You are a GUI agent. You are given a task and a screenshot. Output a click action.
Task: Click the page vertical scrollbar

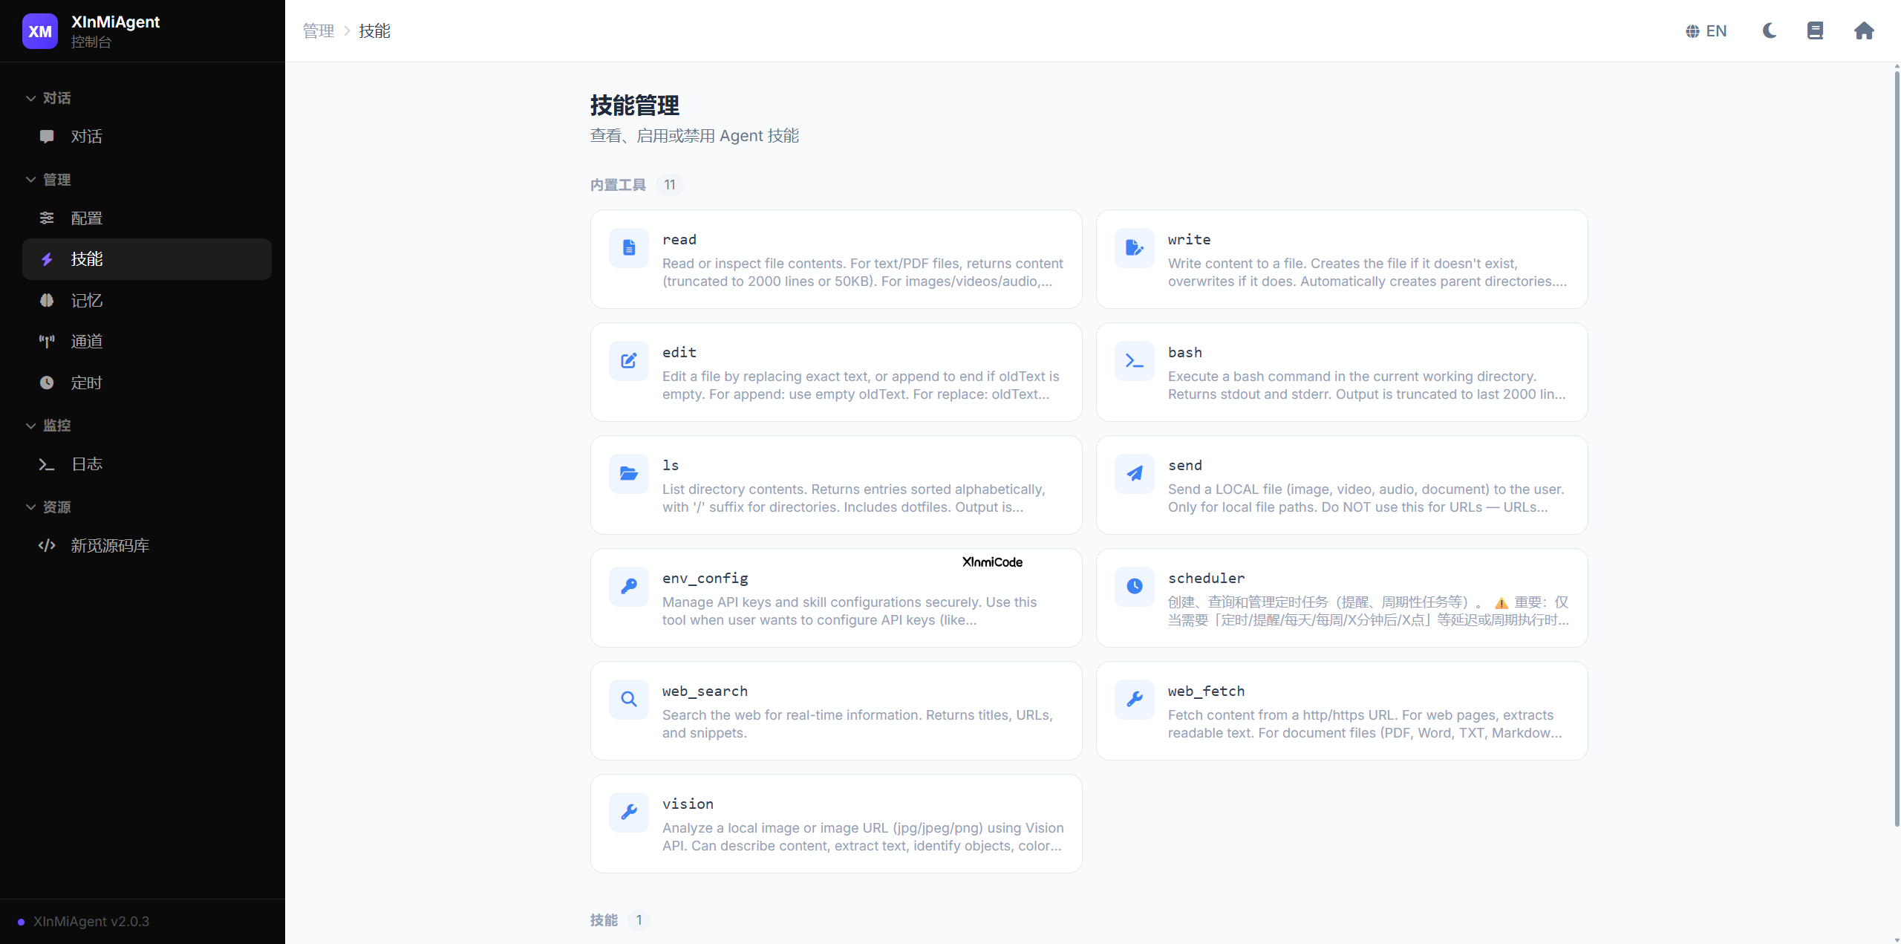click(x=1896, y=446)
